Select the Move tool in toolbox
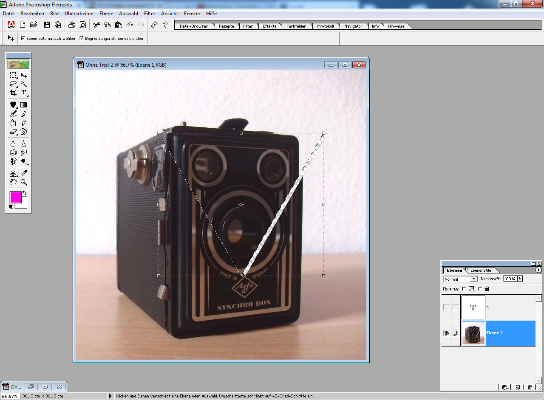 24,76
